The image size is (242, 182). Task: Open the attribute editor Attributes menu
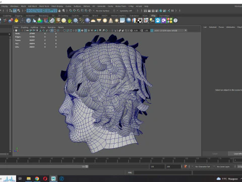[230, 27]
